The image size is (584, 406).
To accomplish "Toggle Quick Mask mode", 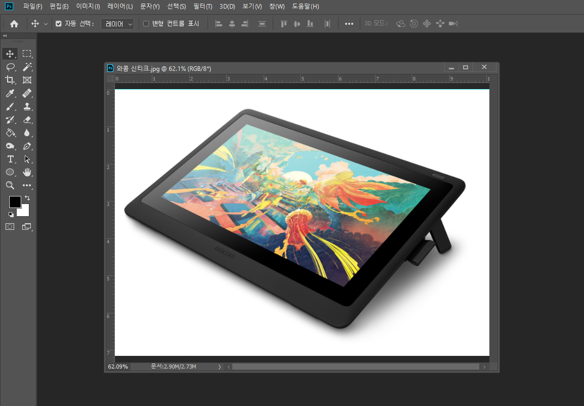I will (x=10, y=226).
